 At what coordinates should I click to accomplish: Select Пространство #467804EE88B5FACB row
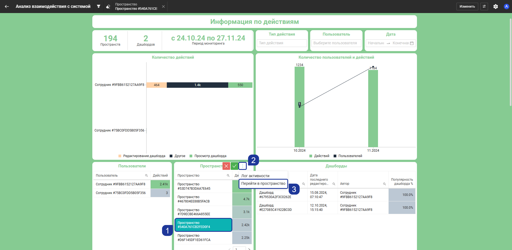(204, 199)
